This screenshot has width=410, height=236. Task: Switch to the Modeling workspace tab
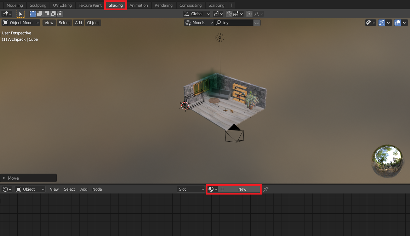coord(15,5)
